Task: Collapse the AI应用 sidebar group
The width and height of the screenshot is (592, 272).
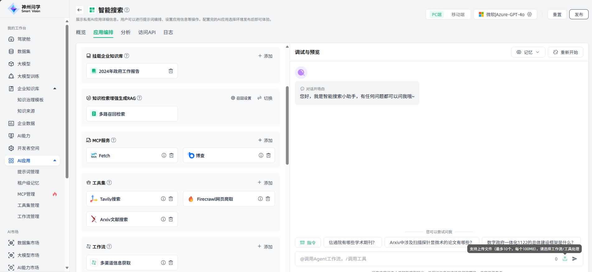Action: pos(55,161)
